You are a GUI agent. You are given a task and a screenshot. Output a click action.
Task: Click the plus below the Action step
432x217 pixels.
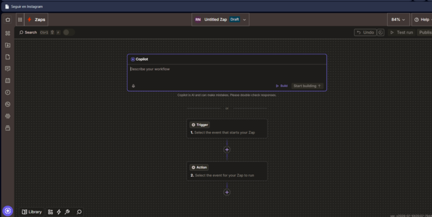227,192
